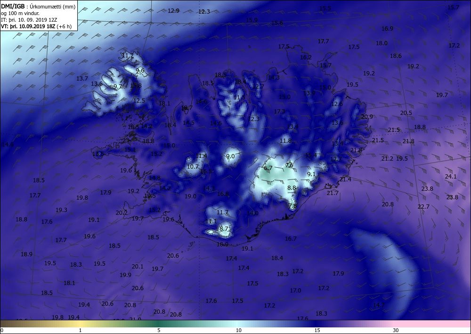The width and height of the screenshot is (471, 334).
Task: Click the 16.5 value on the map
Action: point(206,171)
